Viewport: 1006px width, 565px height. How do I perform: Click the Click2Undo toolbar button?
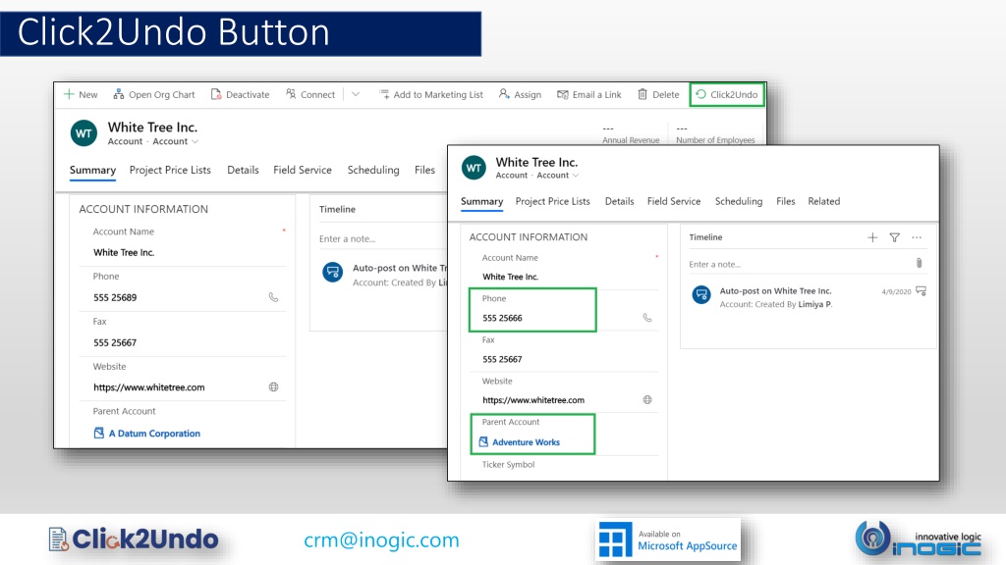[x=727, y=95]
